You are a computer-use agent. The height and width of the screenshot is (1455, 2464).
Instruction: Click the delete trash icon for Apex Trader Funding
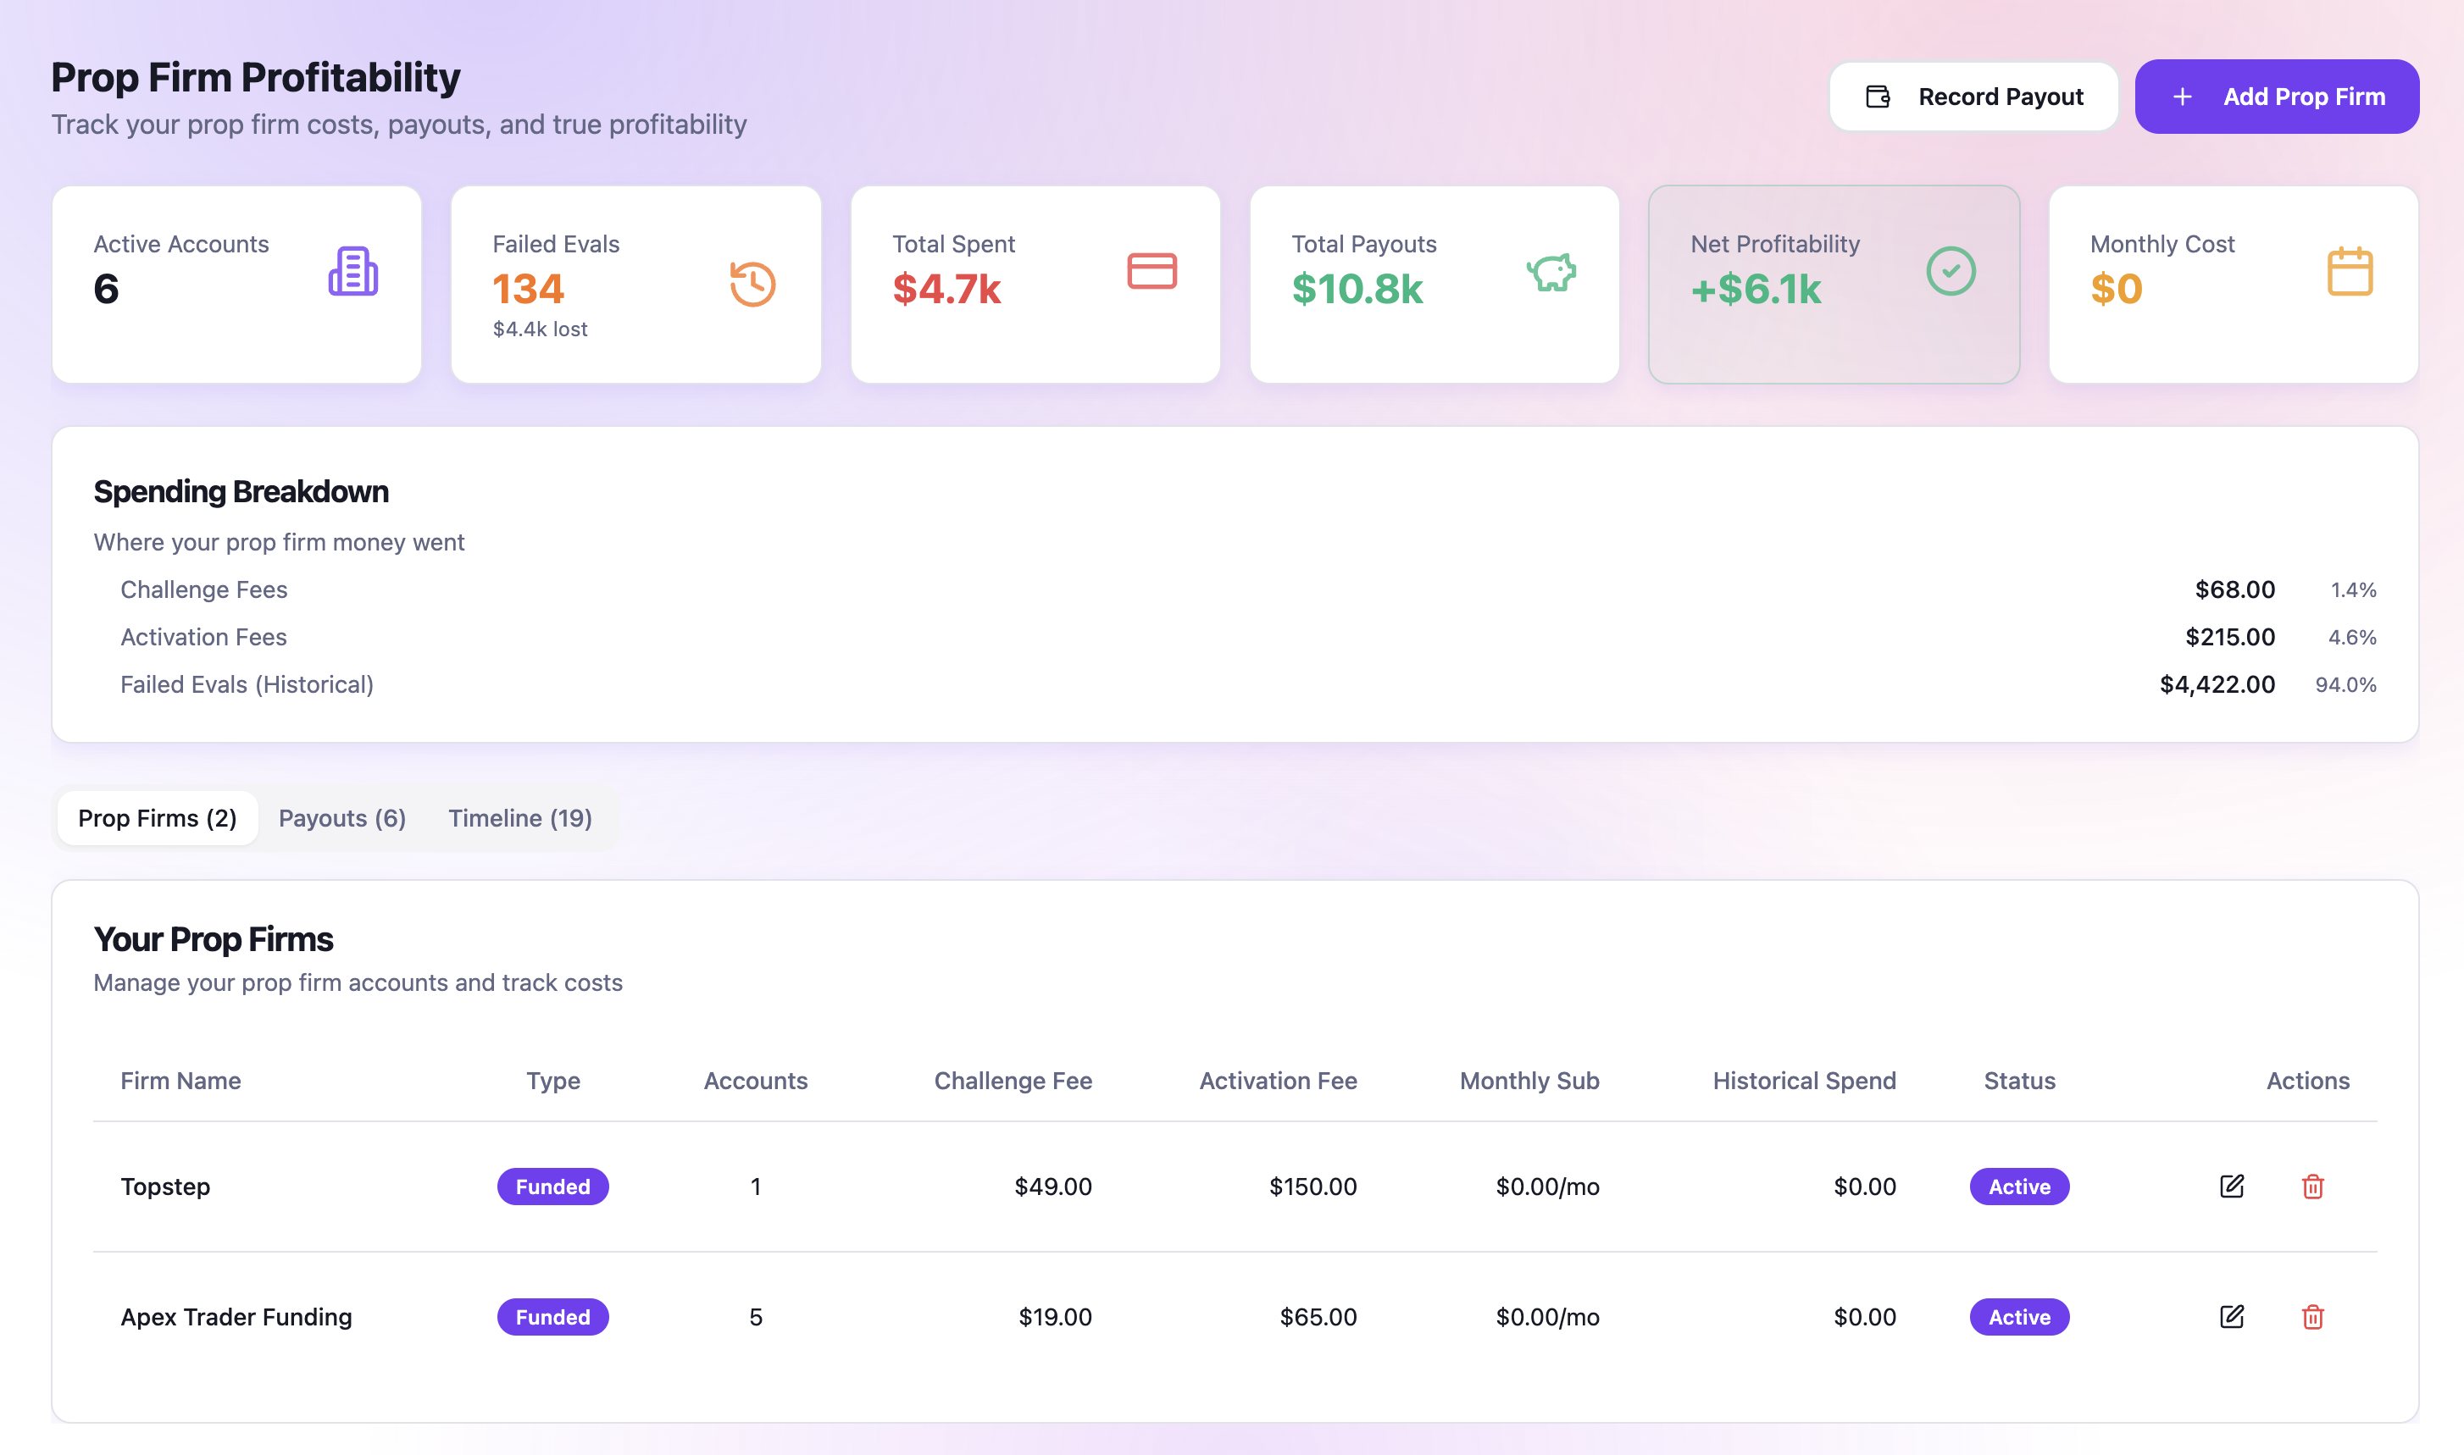(2313, 1317)
